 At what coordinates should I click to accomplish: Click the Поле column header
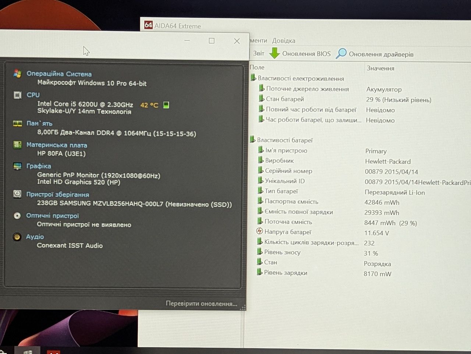point(257,67)
